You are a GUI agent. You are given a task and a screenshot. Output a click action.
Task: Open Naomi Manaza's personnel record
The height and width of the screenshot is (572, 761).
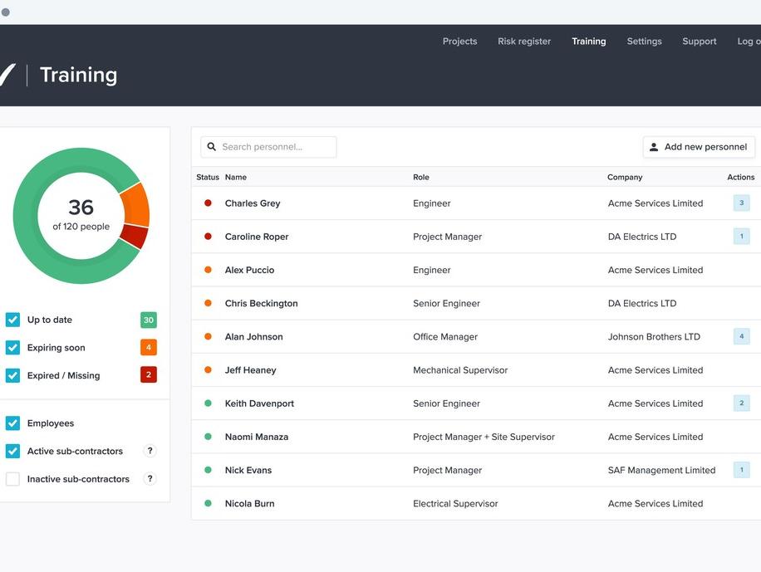pyautogui.click(x=257, y=437)
